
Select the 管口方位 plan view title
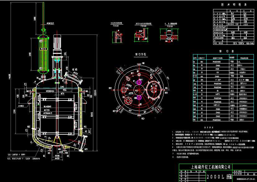point(141,54)
